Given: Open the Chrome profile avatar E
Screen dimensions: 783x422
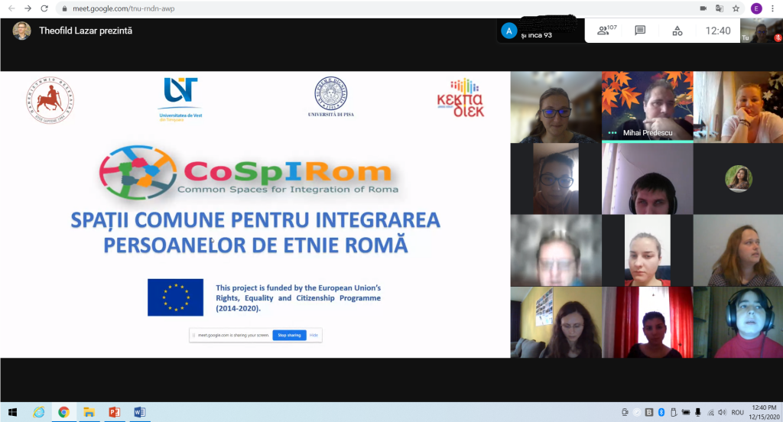Looking at the screenshot, I should (756, 8).
